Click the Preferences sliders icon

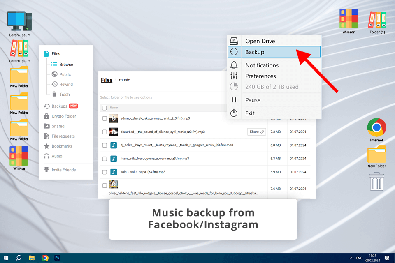234,76
